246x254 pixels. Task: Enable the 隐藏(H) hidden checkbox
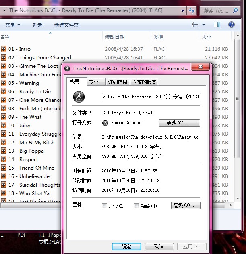[136, 206]
